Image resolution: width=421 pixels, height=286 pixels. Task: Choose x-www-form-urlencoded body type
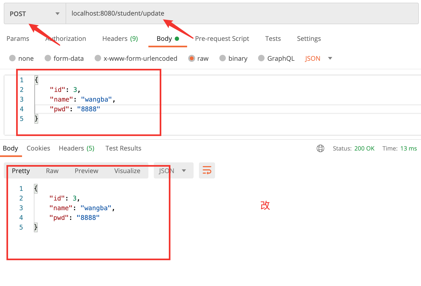pyautogui.click(x=98, y=58)
